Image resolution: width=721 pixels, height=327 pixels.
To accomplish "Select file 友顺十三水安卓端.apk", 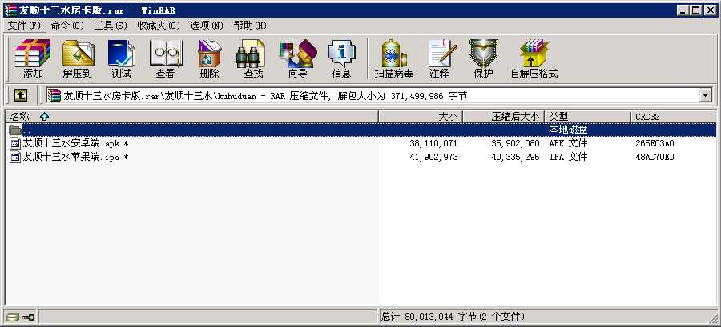I will point(75,144).
